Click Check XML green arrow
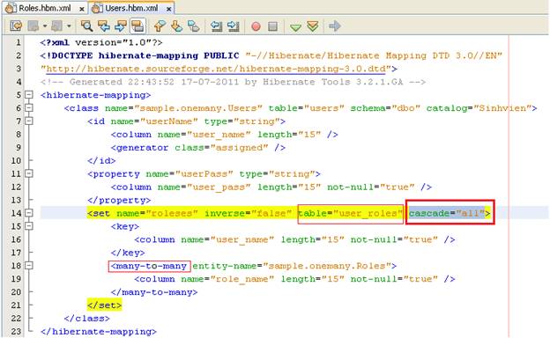This screenshot has width=550, height=338. [295, 26]
